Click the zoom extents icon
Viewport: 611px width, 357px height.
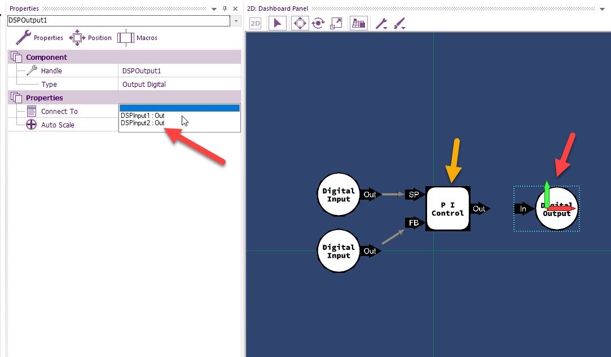tap(336, 23)
